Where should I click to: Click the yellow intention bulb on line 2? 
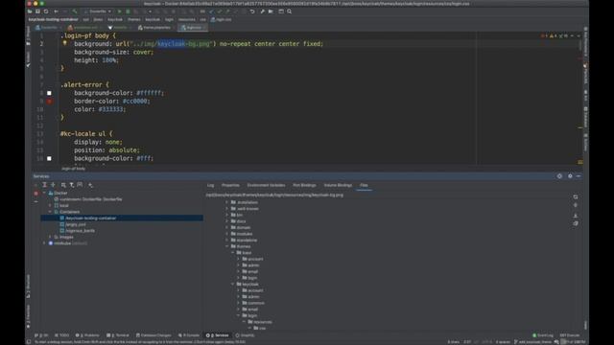[64, 43]
